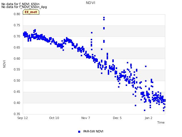
Task: Click the isolated data point near 0.72 in November
Action: (92, 33)
